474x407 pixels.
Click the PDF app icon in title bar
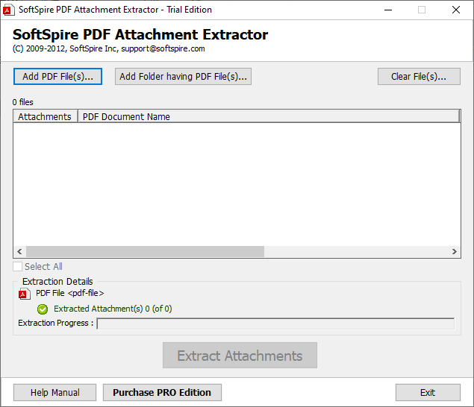tap(9, 10)
